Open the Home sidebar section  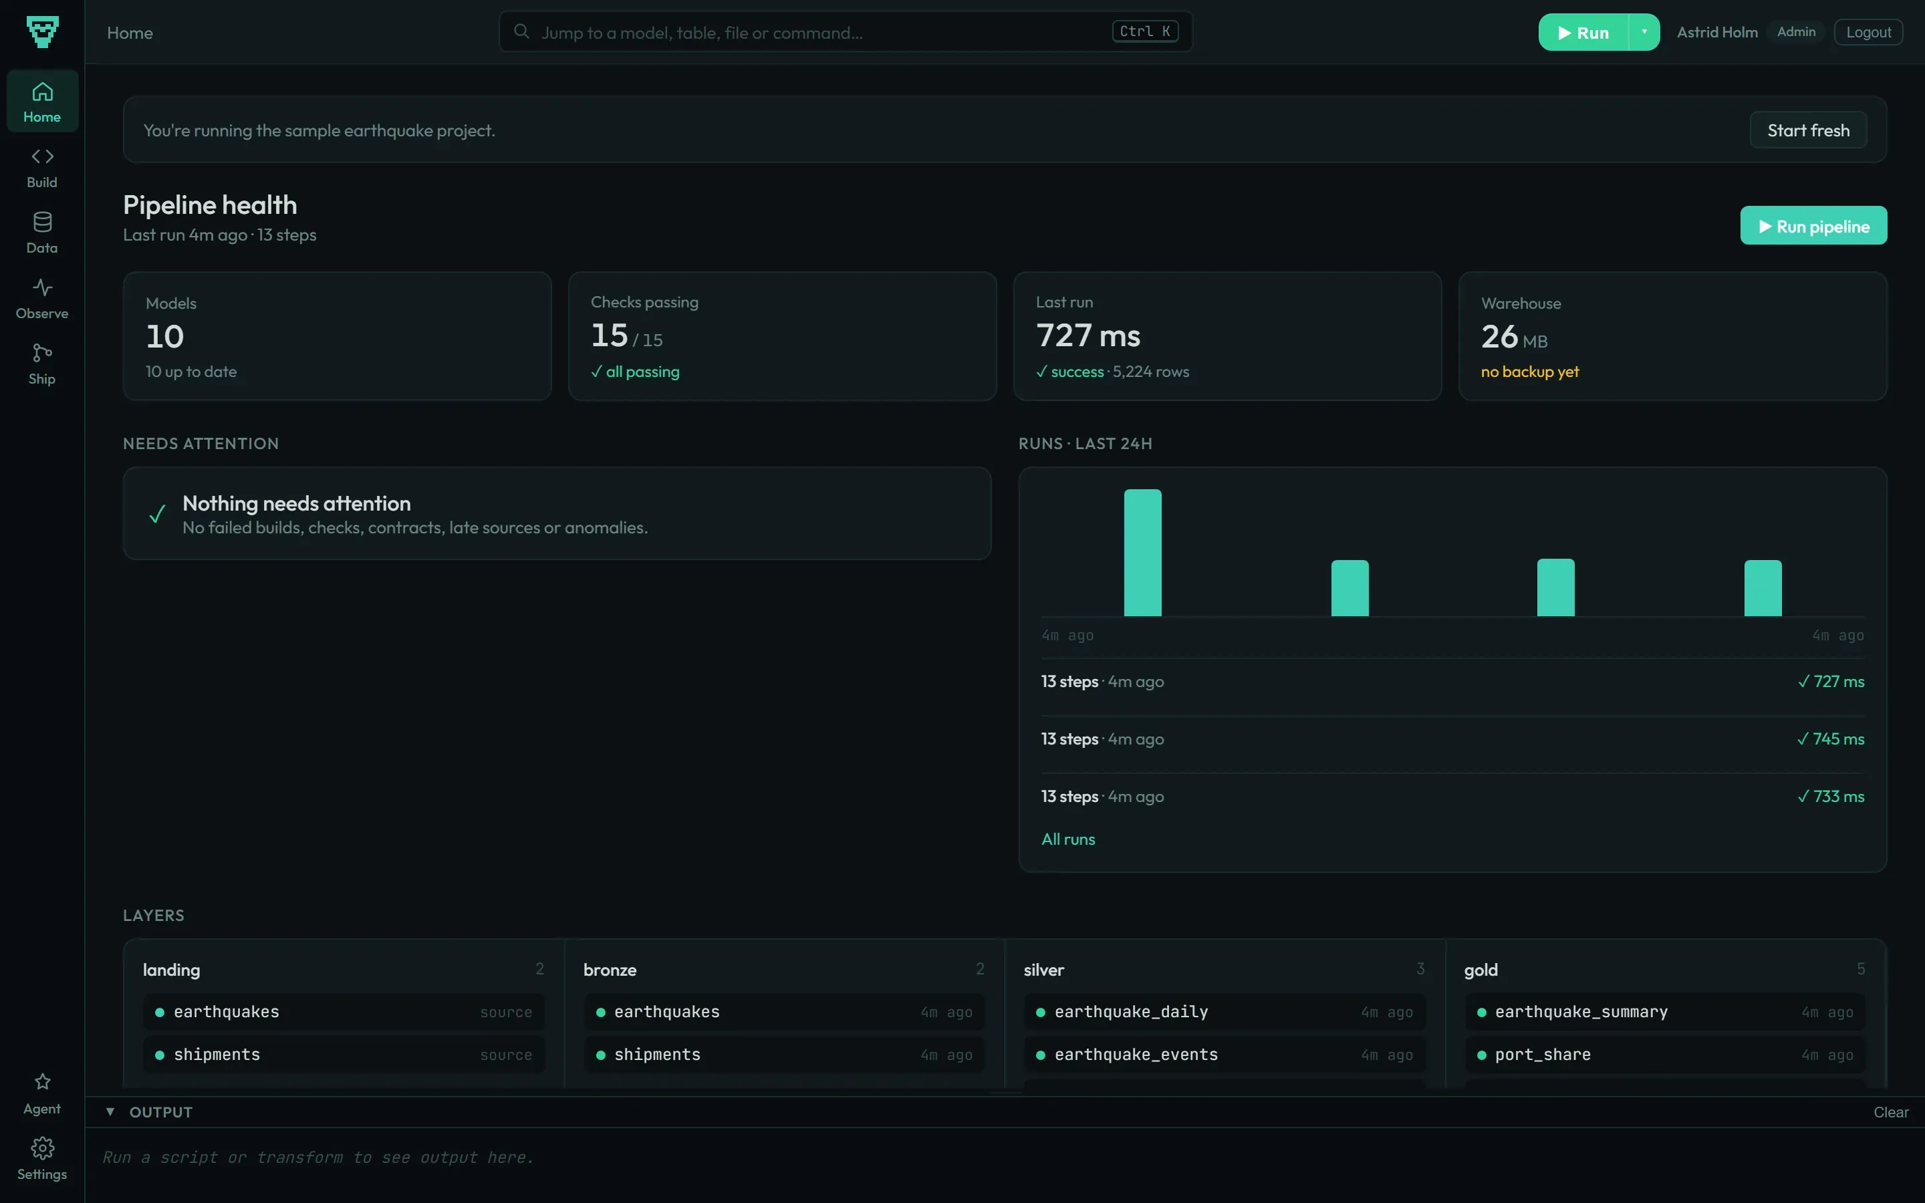pyautogui.click(x=42, y=101)
